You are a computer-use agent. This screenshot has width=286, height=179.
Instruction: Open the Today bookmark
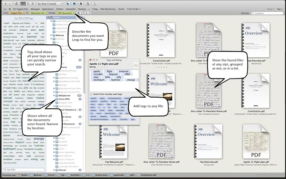click(95, 9)
